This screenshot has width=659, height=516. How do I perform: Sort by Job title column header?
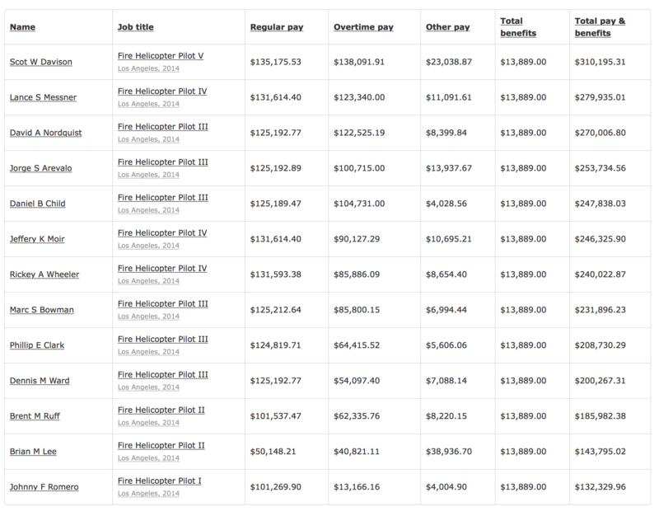coord(137,26)
